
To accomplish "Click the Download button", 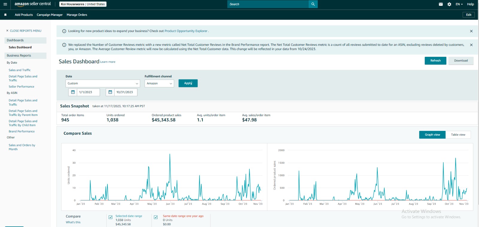I will tap(461, 61).
